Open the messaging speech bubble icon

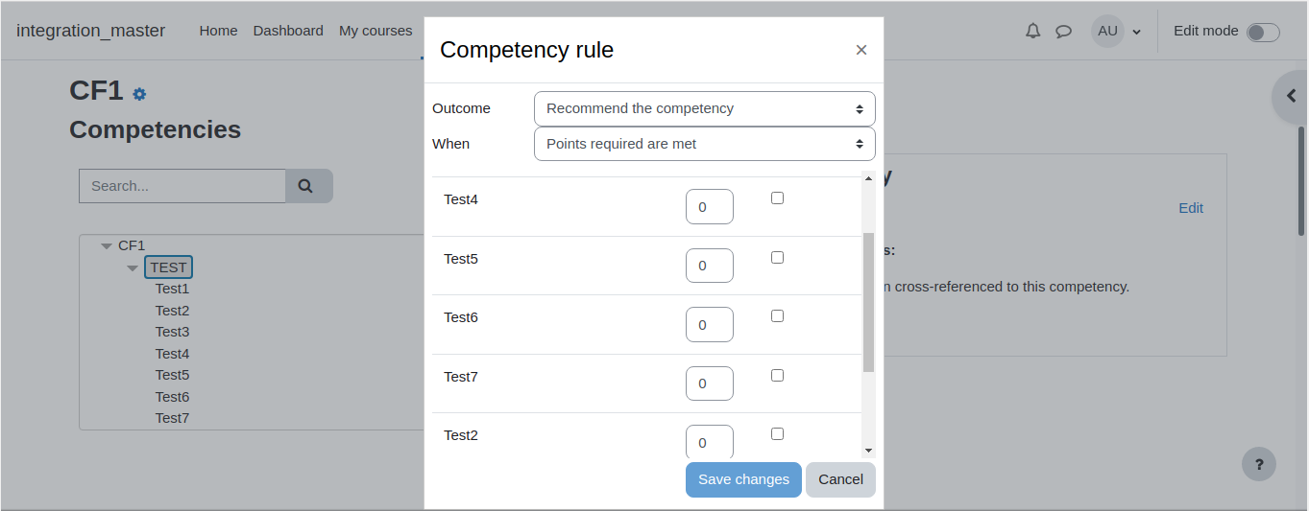[x=1063, y=31]
